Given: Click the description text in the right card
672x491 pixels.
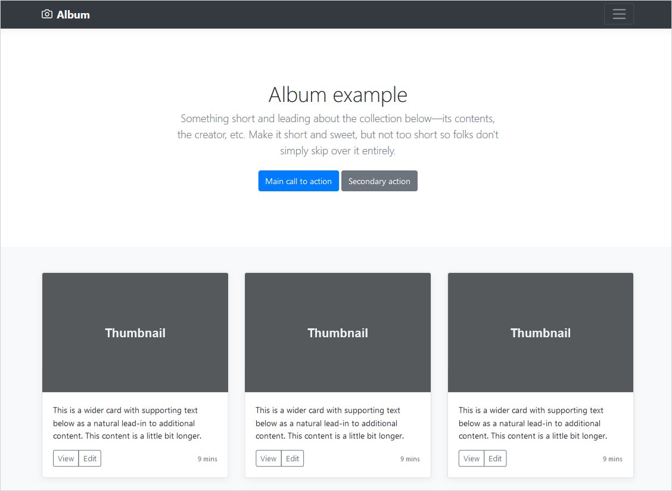Looking at the screenshot, I should click(532, 423).
